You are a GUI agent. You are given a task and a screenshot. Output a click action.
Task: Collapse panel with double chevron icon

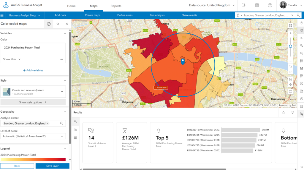coord(58,24)
